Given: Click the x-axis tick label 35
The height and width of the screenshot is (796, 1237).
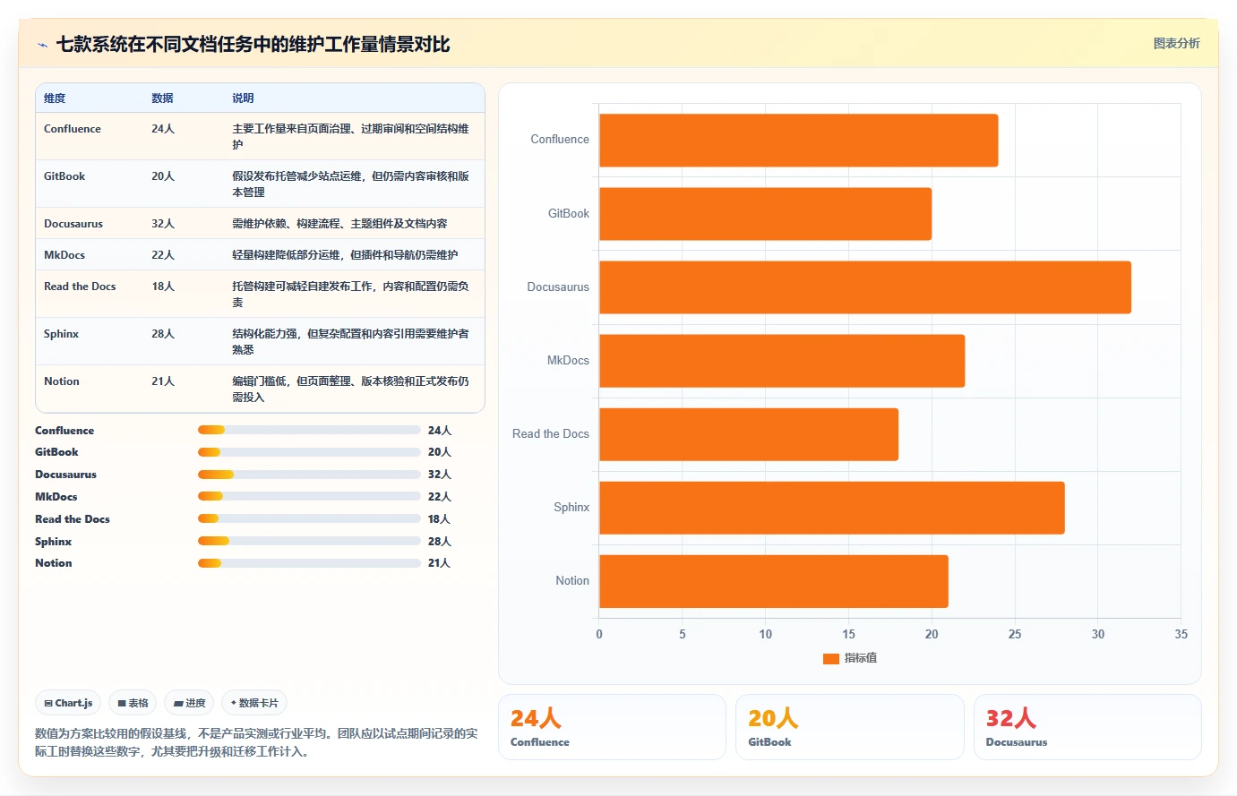Looking at the screenshot, I should pos(1181,634).
